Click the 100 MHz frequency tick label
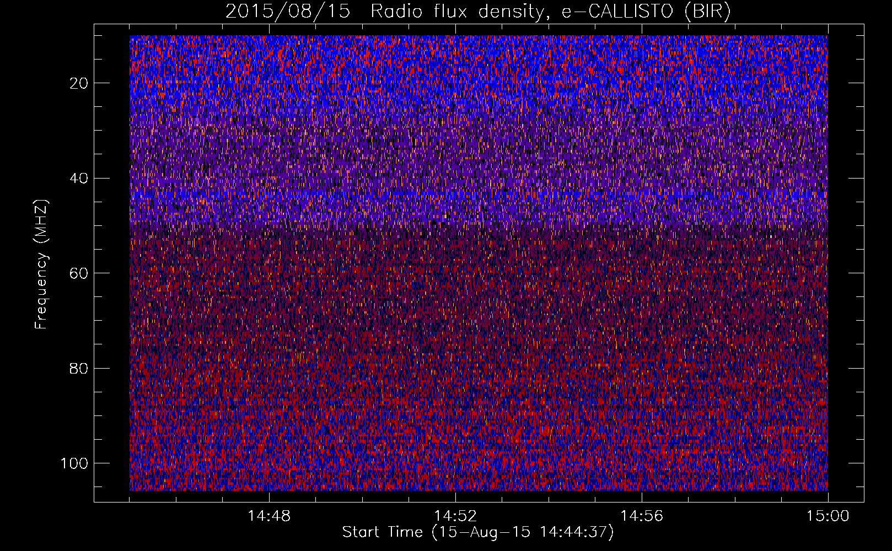Image resolution: width=892 pixels, height=551 pixels. pos(74,463)
